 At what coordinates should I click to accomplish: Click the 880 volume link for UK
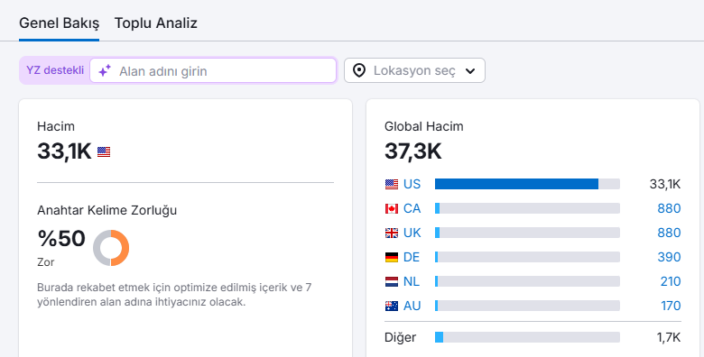[669, 233]
